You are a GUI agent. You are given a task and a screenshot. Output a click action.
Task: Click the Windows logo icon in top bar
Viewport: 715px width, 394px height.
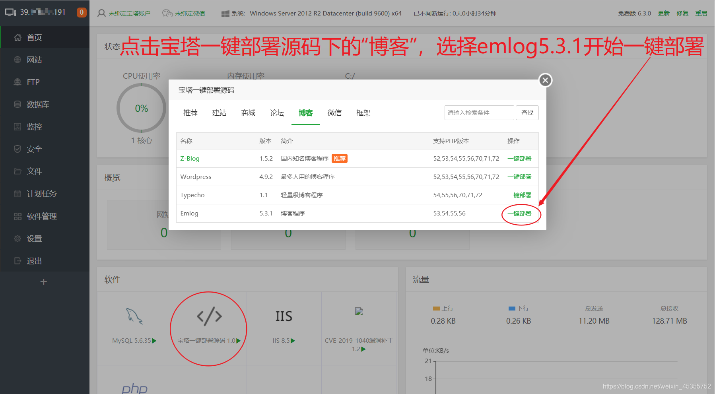click(x=225, y=14)
